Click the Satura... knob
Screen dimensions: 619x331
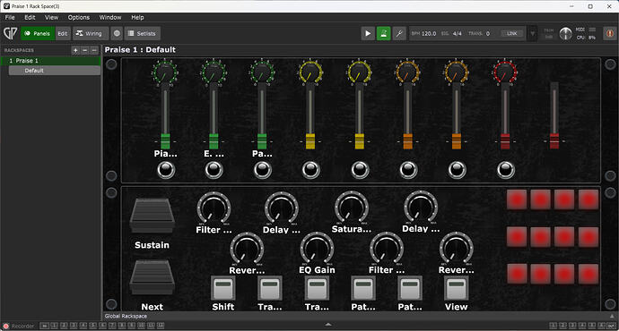pyautogui.click(x=352, y=208)
